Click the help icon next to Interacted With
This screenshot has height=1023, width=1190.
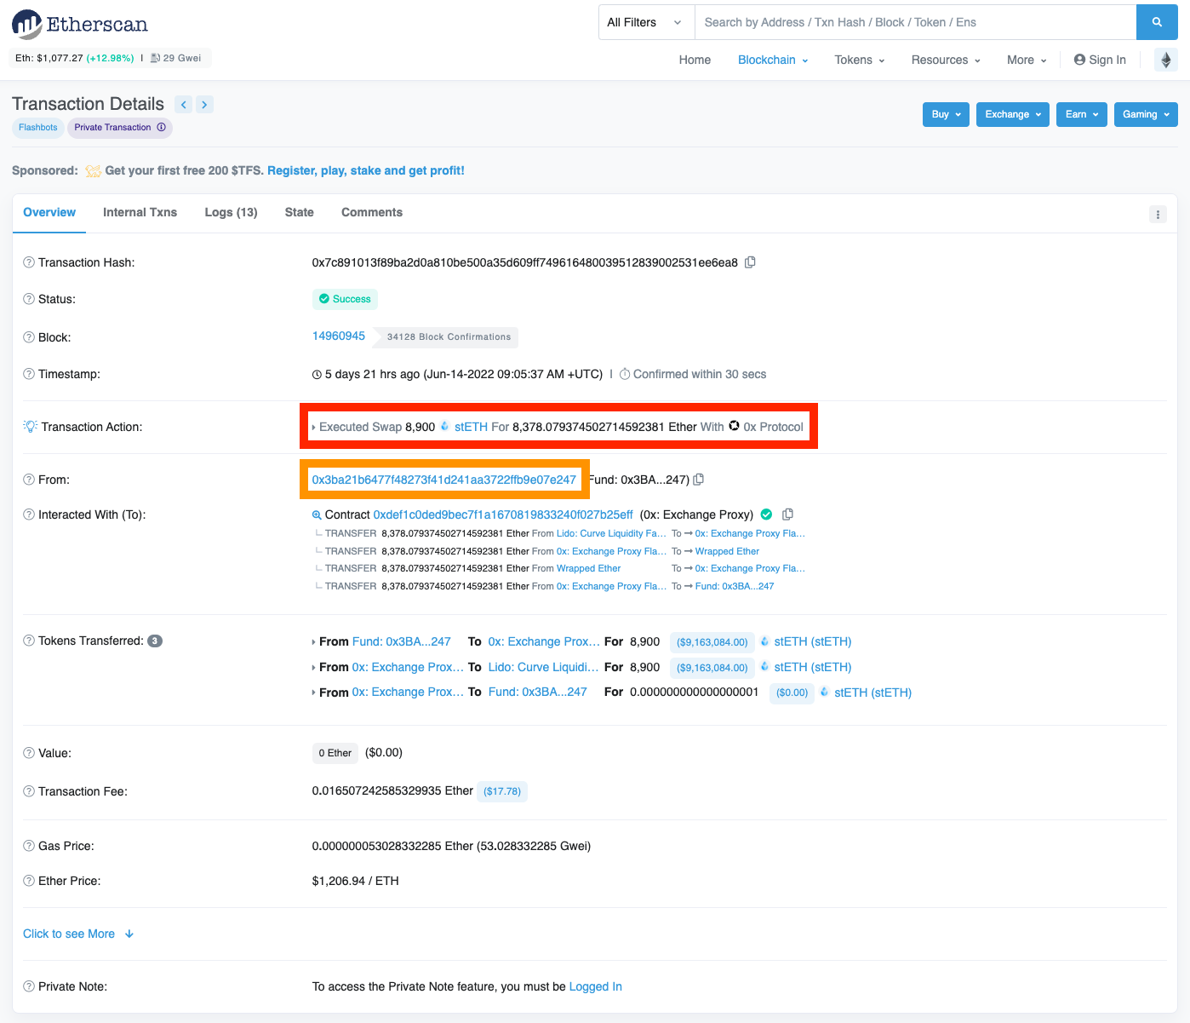click(29, 514)
